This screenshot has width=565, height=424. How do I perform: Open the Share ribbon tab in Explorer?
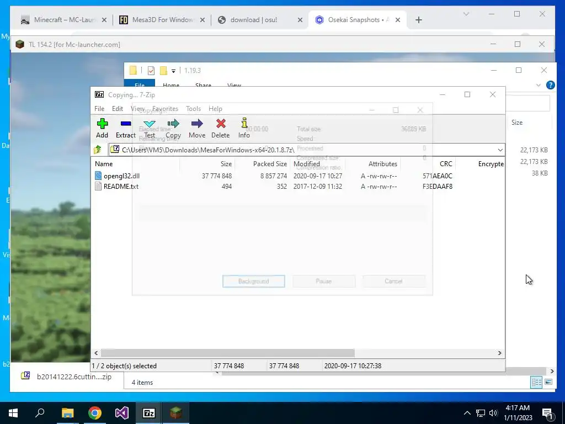203,86
